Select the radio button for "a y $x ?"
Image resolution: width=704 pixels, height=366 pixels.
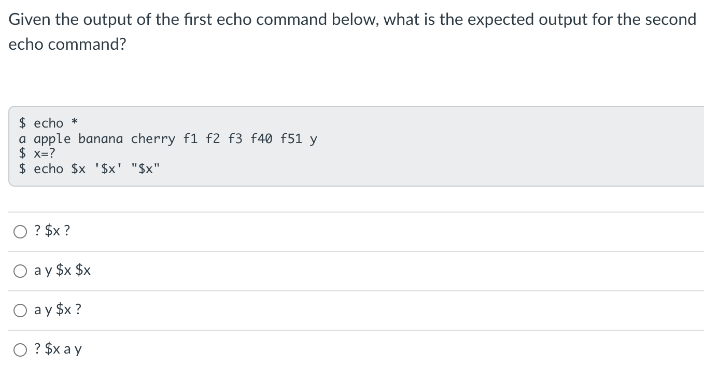[20, 310]
